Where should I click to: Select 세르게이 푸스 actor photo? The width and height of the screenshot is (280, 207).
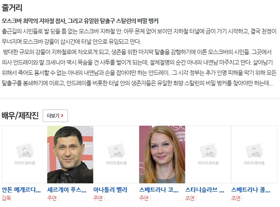[x=70, y=154]
